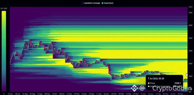Image resolution: width=194 pixels, height=95 pixels.
Task: Click the 15 Jul date label
Action: [x=10, y=94]
